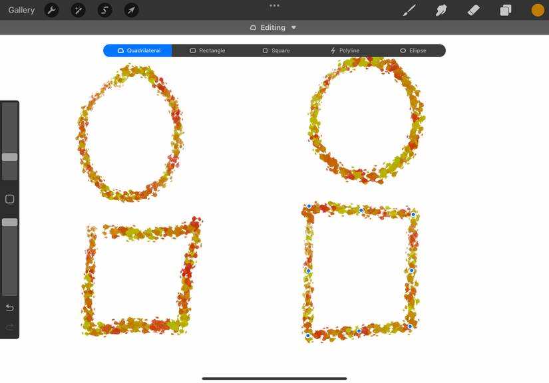Activate the Selection tool

pyautogui.click(x=104, y=10)
